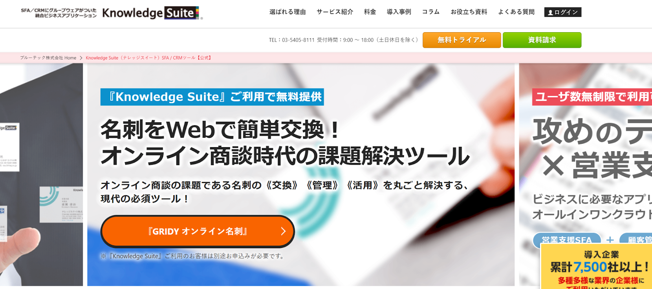Follow the ブルーテック株式会社 Home breadcrumb link
The image size is (652, 289).
[x=48, y=58]
